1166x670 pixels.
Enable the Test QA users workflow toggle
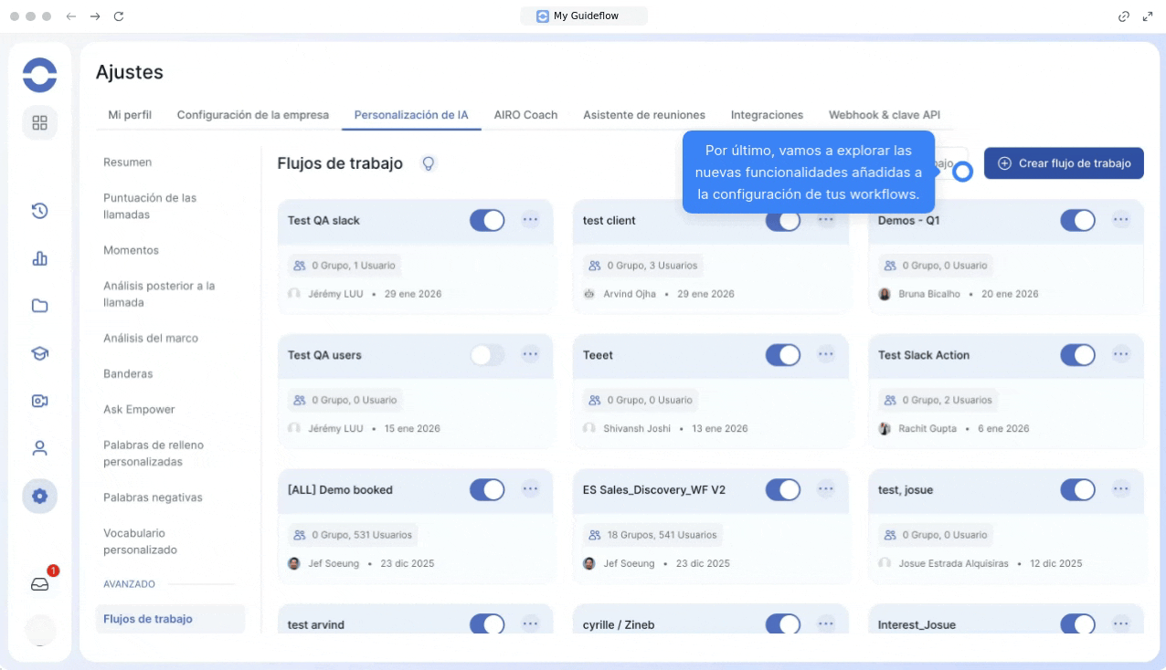coord(487,355)
